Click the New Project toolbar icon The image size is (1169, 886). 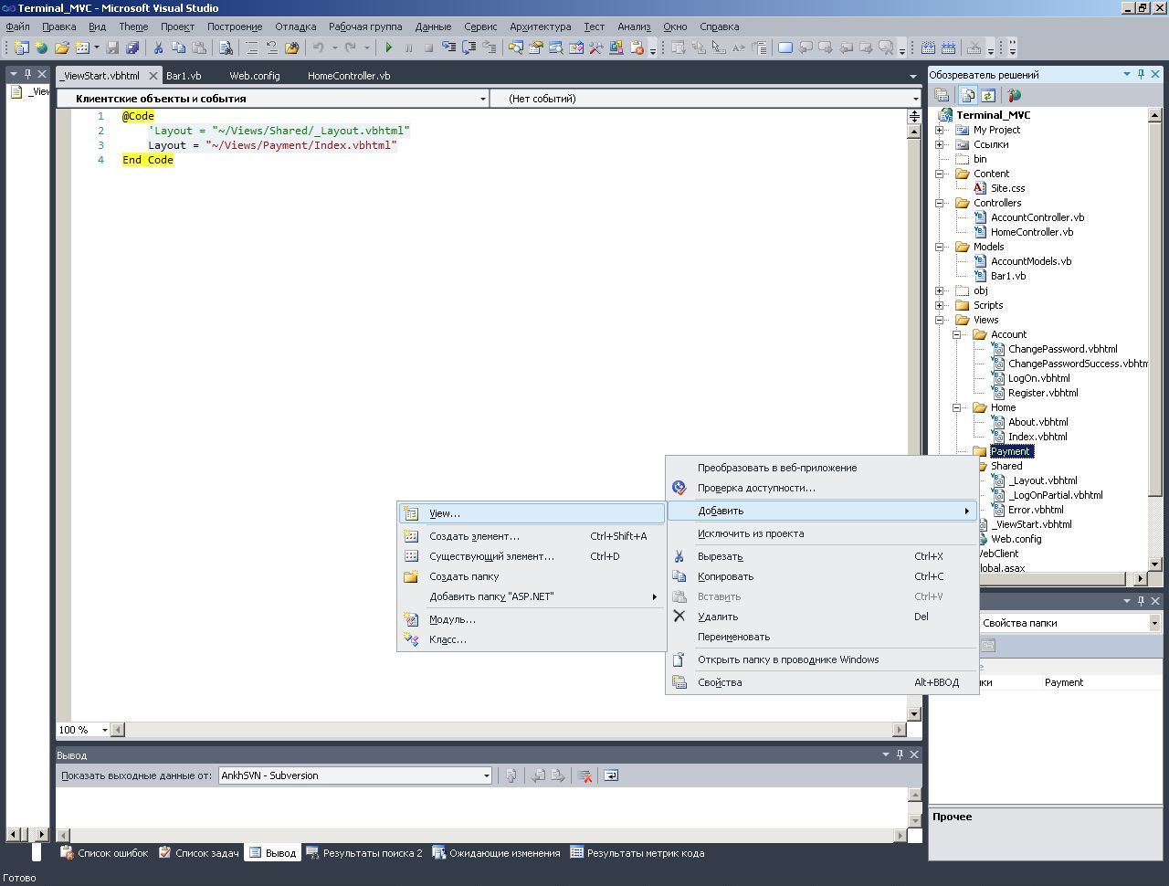[x=21, y=47]
